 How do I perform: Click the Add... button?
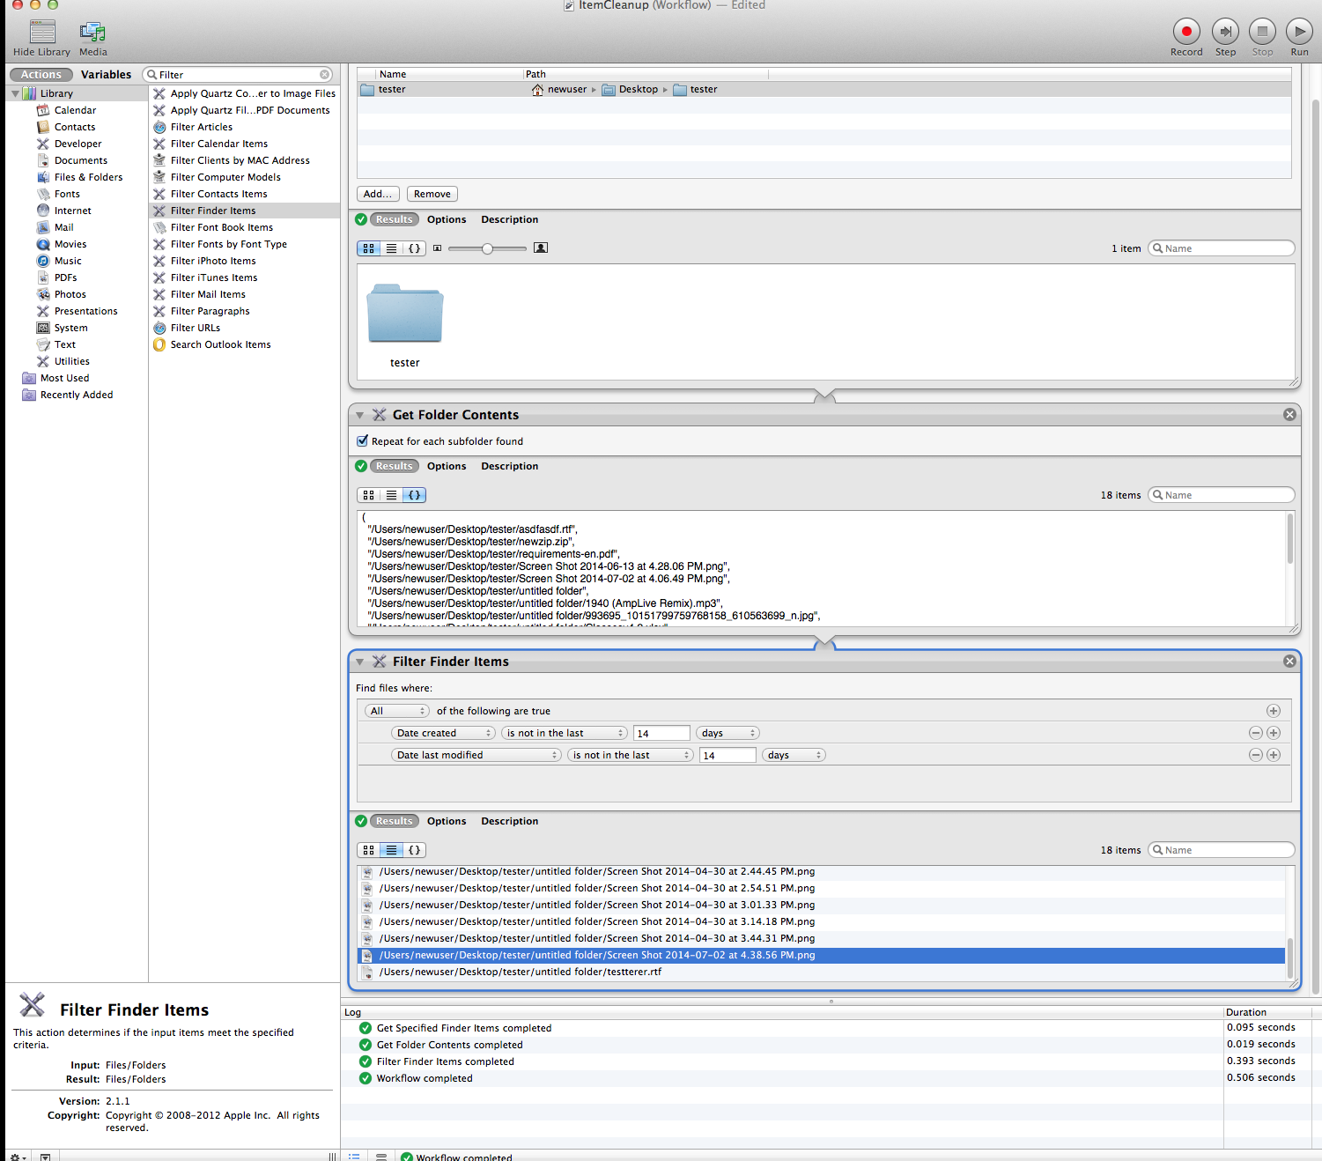coord(379,194)
